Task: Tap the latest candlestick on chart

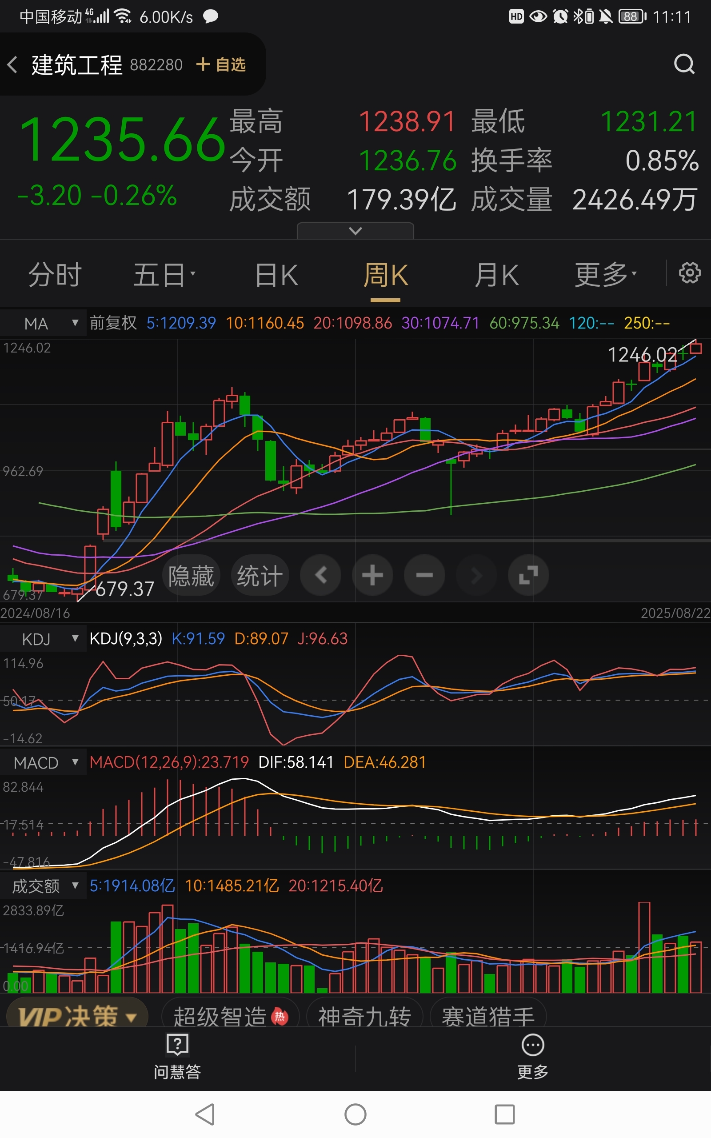Action: click(695, 348)
